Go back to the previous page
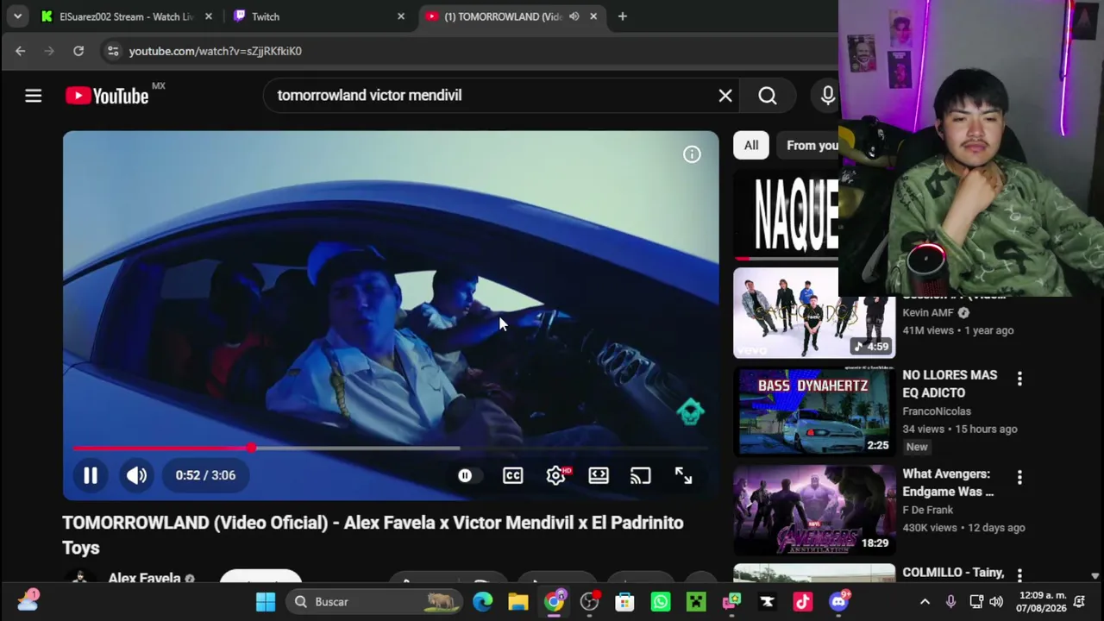The image size is (1104, 621). [21, 51]
